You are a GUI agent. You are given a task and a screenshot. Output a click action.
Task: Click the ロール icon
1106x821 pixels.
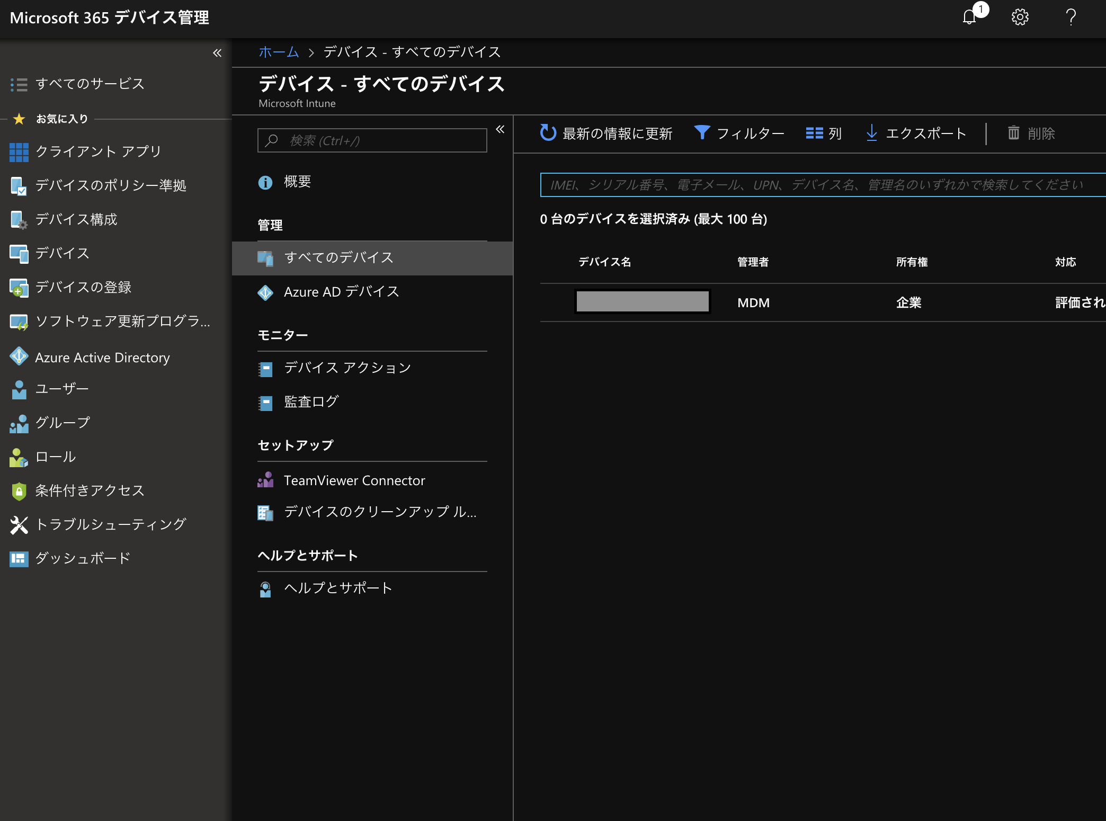tap(19, 457)
